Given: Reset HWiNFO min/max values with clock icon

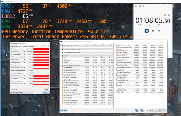Looking at the screenshot, I should (x=151, y=111).
